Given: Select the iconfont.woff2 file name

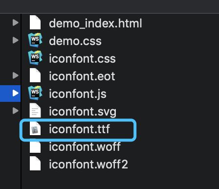Looking at the screenshot, I should (88, 164).
